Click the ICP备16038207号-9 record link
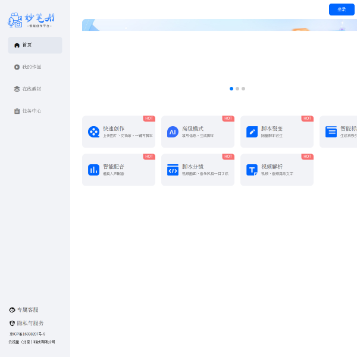This screenshot has height=357, width=357. click(x=27, y=334)
